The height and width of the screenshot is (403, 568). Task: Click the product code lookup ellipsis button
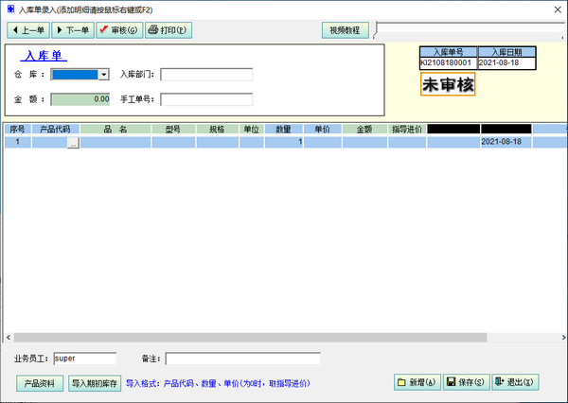pos(72,143)
